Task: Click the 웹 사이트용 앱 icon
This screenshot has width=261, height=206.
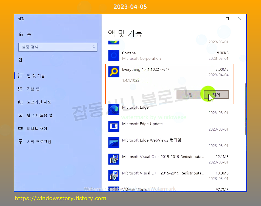Action: point(20,115)
